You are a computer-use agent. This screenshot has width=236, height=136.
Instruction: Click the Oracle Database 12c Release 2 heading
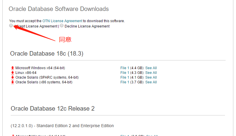(52, 109)
